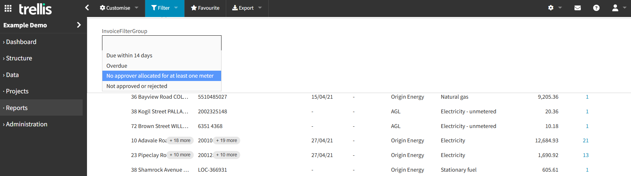This screenshot has height=176, width=631.
Task: Select 'Due within 14 days' filter option
Action: pyautogui.click(x=129, y=55)
